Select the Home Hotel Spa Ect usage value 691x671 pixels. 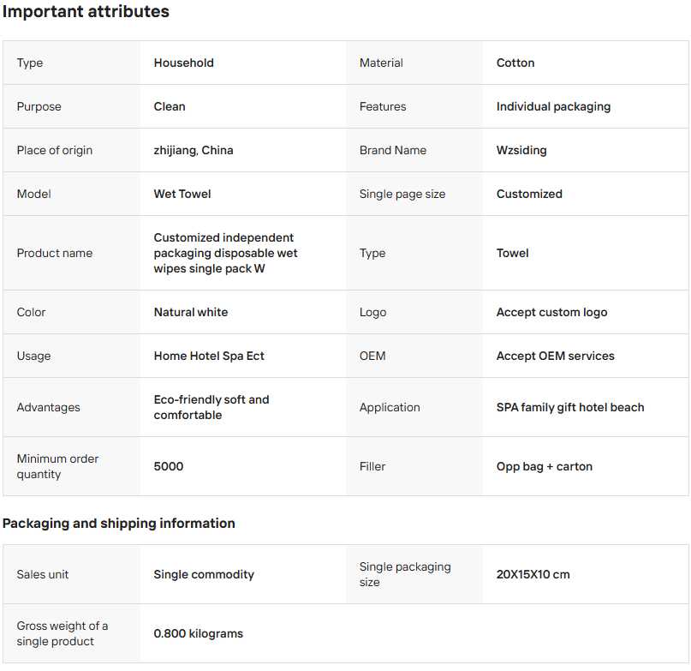(x=209, y=356)
